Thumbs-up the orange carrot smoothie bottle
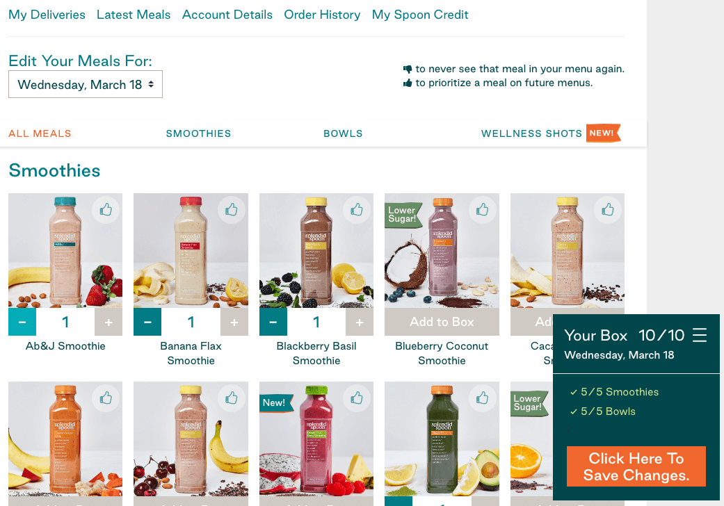The height and width of the screenshot is (506, 724). click(x=106, y=398)
